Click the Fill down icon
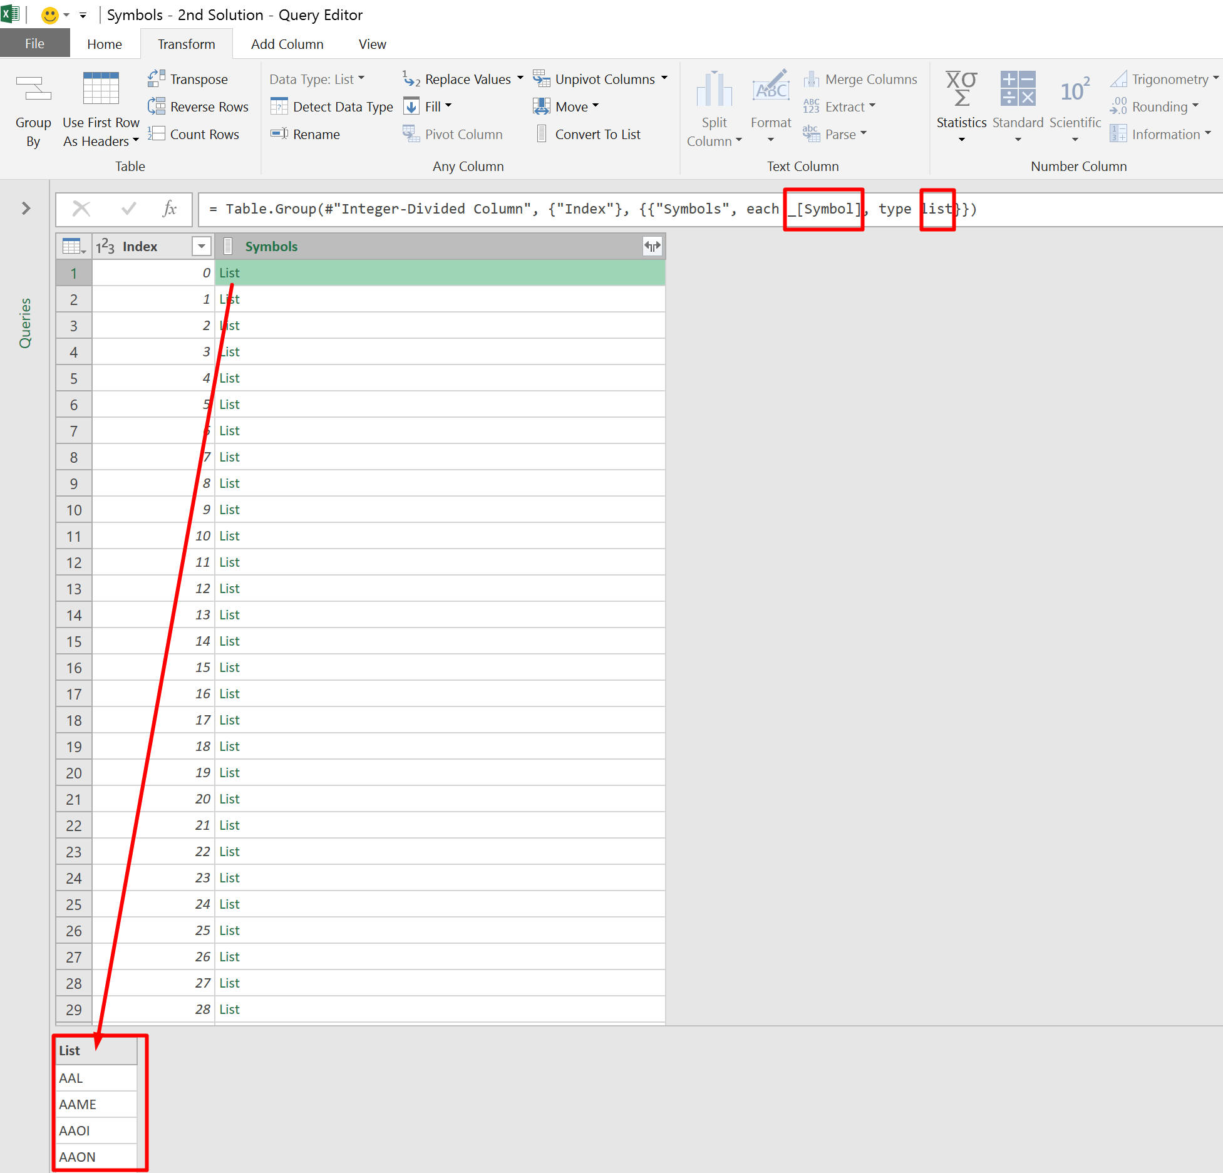Viewport: 1223px width, 1173px height. pyautogui.click(x=411, y=106)
